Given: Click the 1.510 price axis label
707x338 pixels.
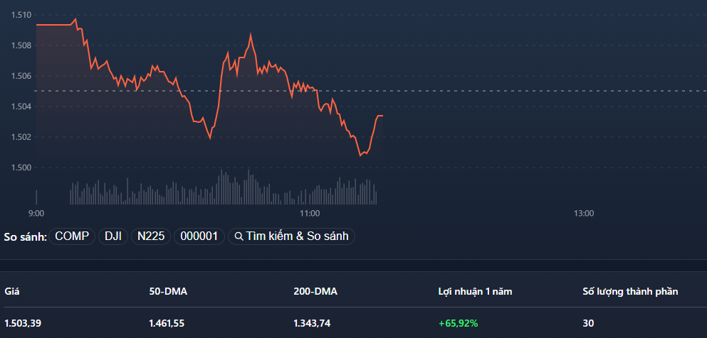Looking at the screenshot, I should point(21,15).
